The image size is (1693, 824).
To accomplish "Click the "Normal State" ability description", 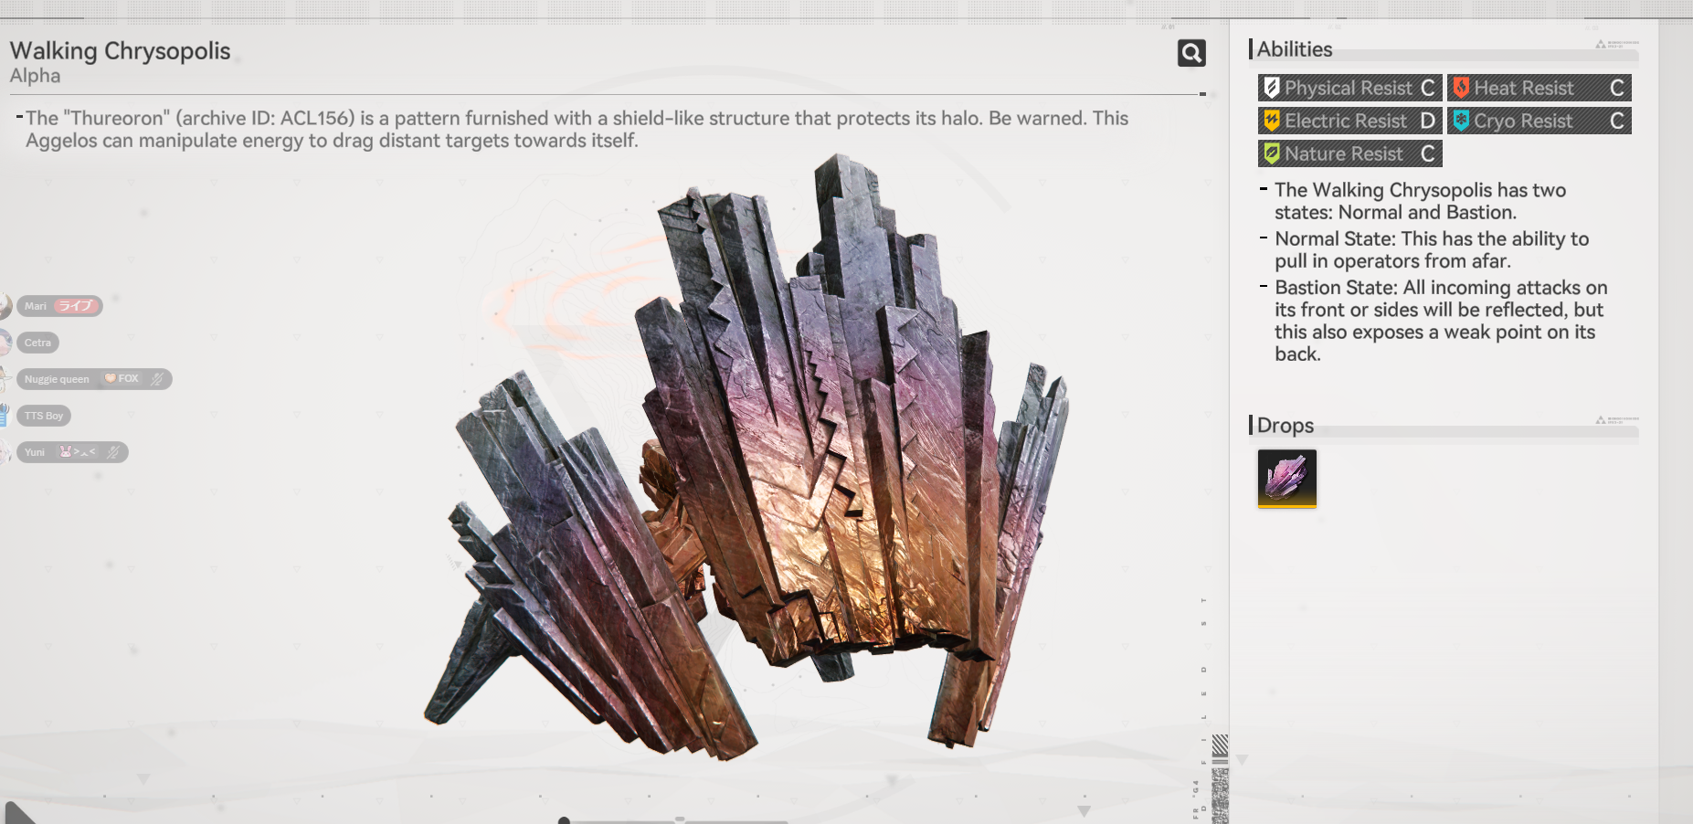I will (1432, 249).
